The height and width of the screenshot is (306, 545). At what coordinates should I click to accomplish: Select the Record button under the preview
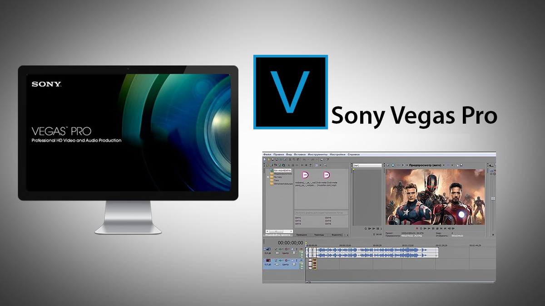click(417, 228)
